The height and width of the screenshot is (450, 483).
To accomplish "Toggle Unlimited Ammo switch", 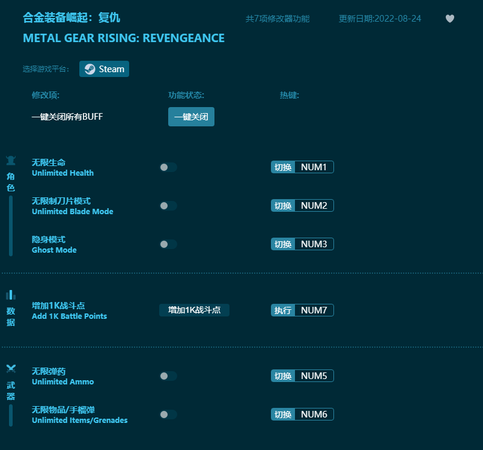I will (x=168, y=376).
